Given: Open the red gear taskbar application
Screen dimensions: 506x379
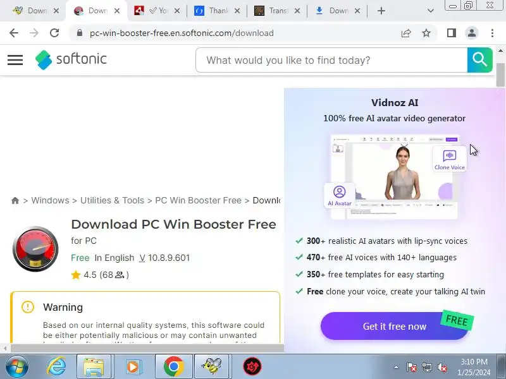Looking at the screenshot, I should point(252,367).
